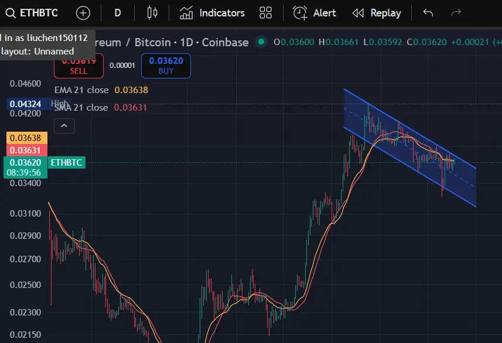Screen dimensions: 502x343
Task: Start bar Replay mode
Action: coord(377,13)
